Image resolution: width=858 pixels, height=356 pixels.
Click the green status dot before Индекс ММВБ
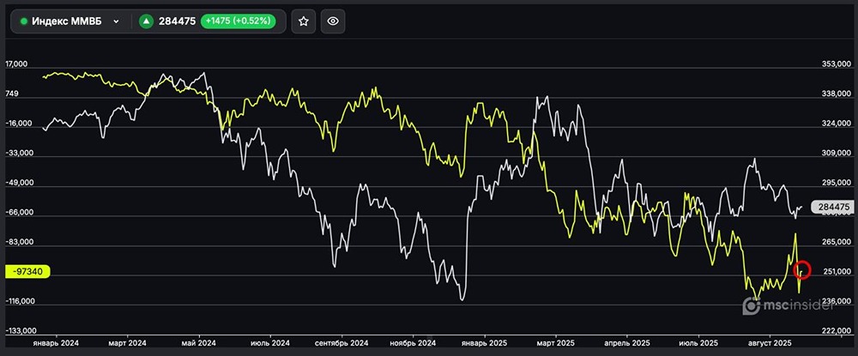(x=23, y=22)
